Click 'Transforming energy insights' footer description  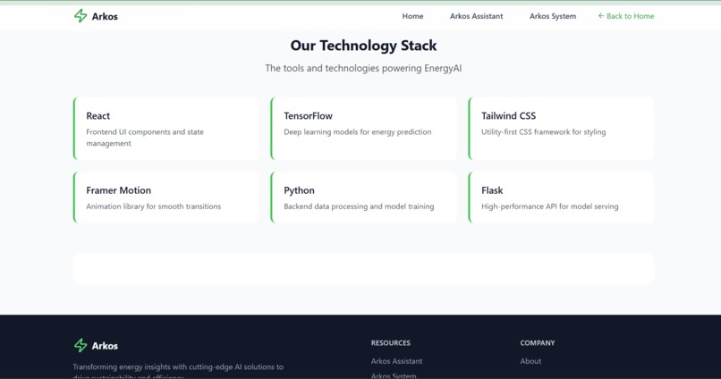[178, 371]
